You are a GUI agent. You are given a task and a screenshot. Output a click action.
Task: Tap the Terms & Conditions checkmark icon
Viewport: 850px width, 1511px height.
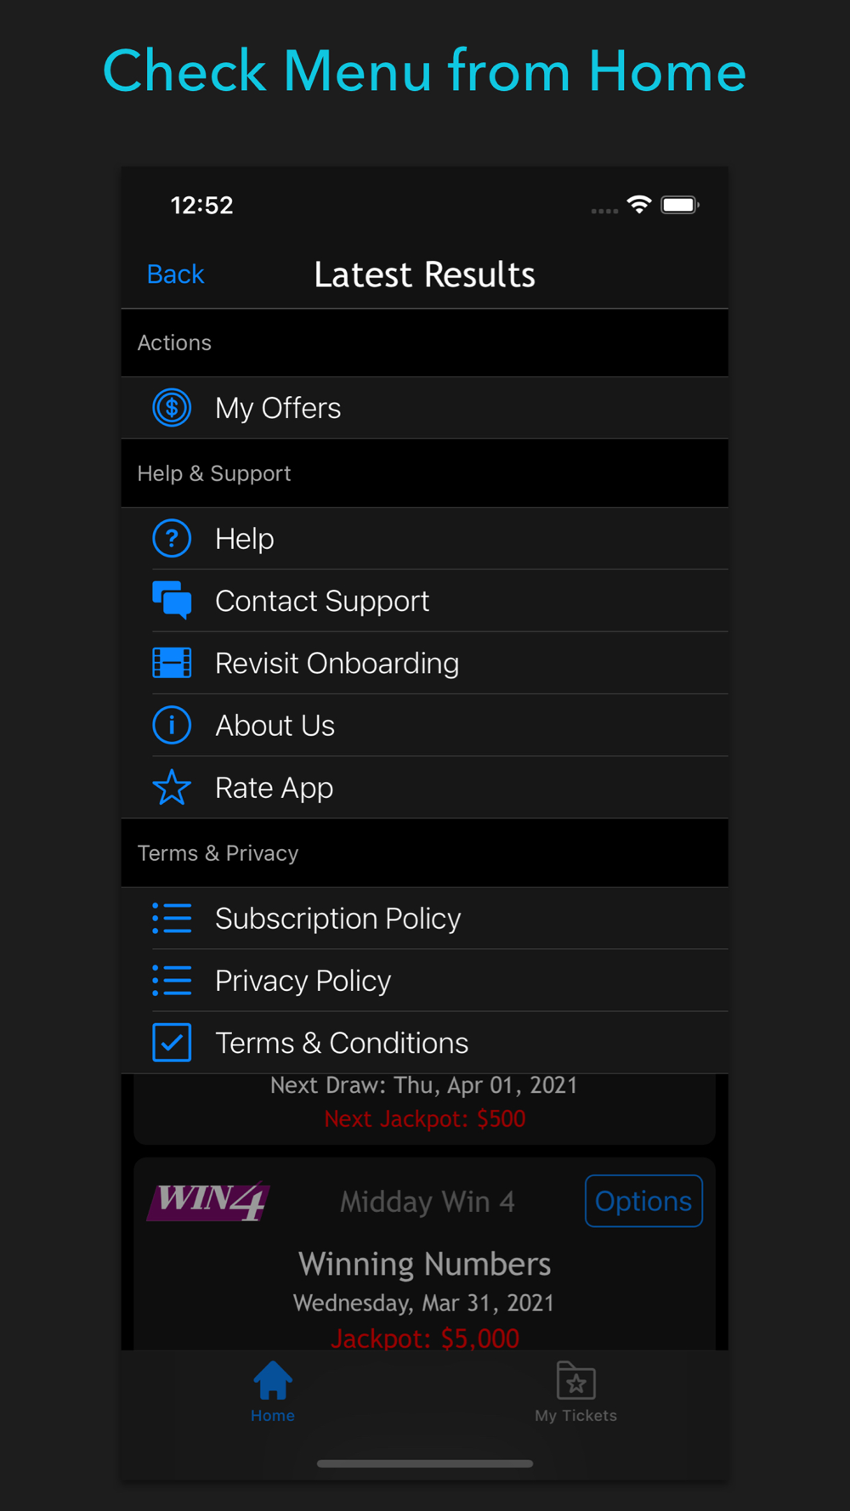tap(172, 1043)
